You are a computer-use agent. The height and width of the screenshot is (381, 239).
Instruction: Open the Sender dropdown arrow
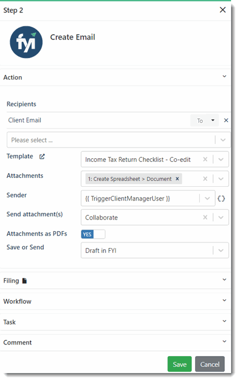coord(207,198)
